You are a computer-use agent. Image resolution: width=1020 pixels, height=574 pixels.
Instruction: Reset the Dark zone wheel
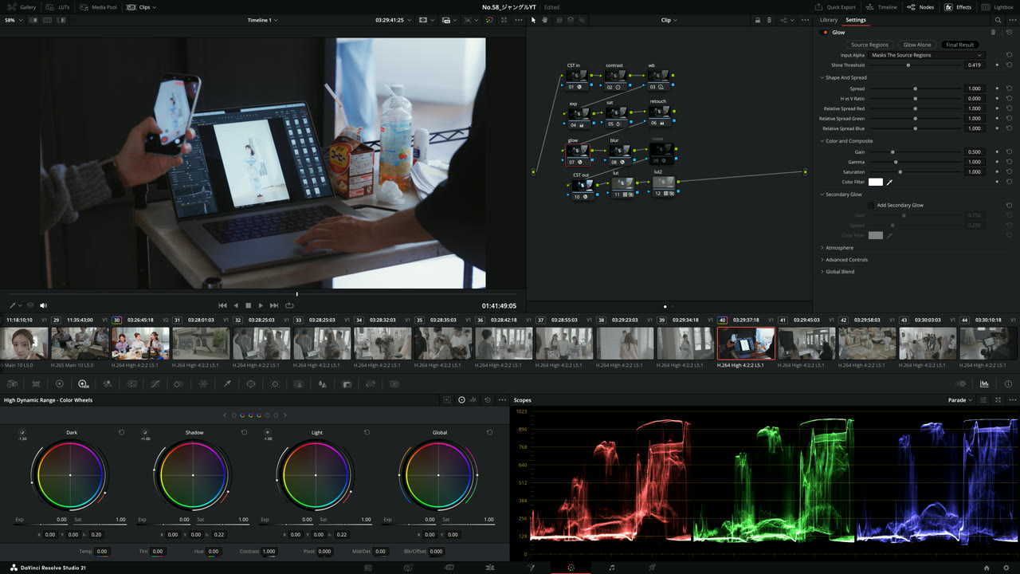(121, 432)
